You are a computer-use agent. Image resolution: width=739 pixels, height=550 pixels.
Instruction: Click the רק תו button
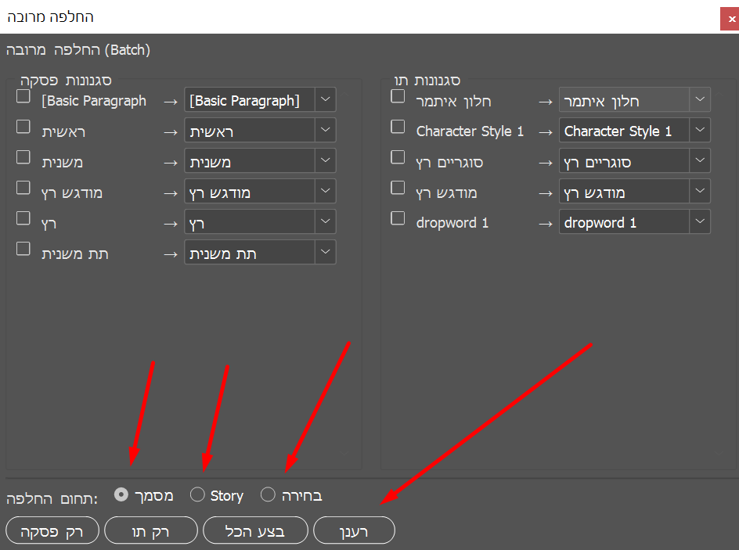[152, 531]
